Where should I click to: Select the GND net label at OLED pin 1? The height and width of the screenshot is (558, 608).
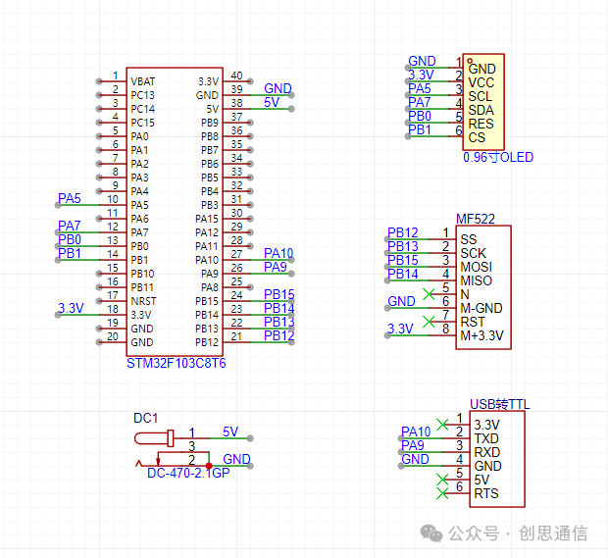coord(422,61)
